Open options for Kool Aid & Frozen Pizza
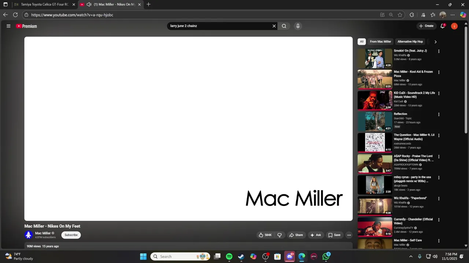This screenshot has width=469, height=263. tap(439, 72)
